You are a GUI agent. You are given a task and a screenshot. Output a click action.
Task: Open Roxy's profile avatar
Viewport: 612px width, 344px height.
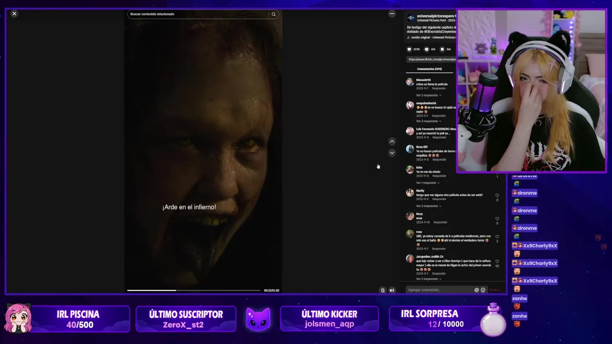click(x=410, y=216)
